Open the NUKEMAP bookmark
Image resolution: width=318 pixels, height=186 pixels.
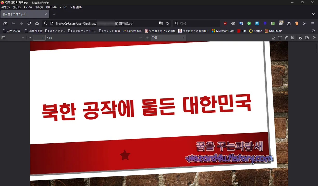tap(273, 31)
